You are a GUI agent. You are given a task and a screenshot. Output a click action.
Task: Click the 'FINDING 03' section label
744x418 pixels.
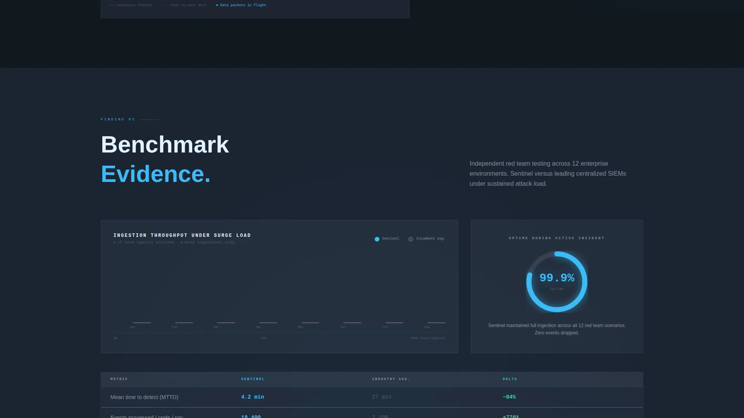118,119
